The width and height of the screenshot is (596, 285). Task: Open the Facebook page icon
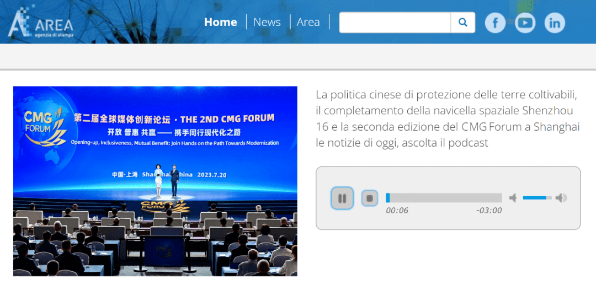[x=495, y=23]
